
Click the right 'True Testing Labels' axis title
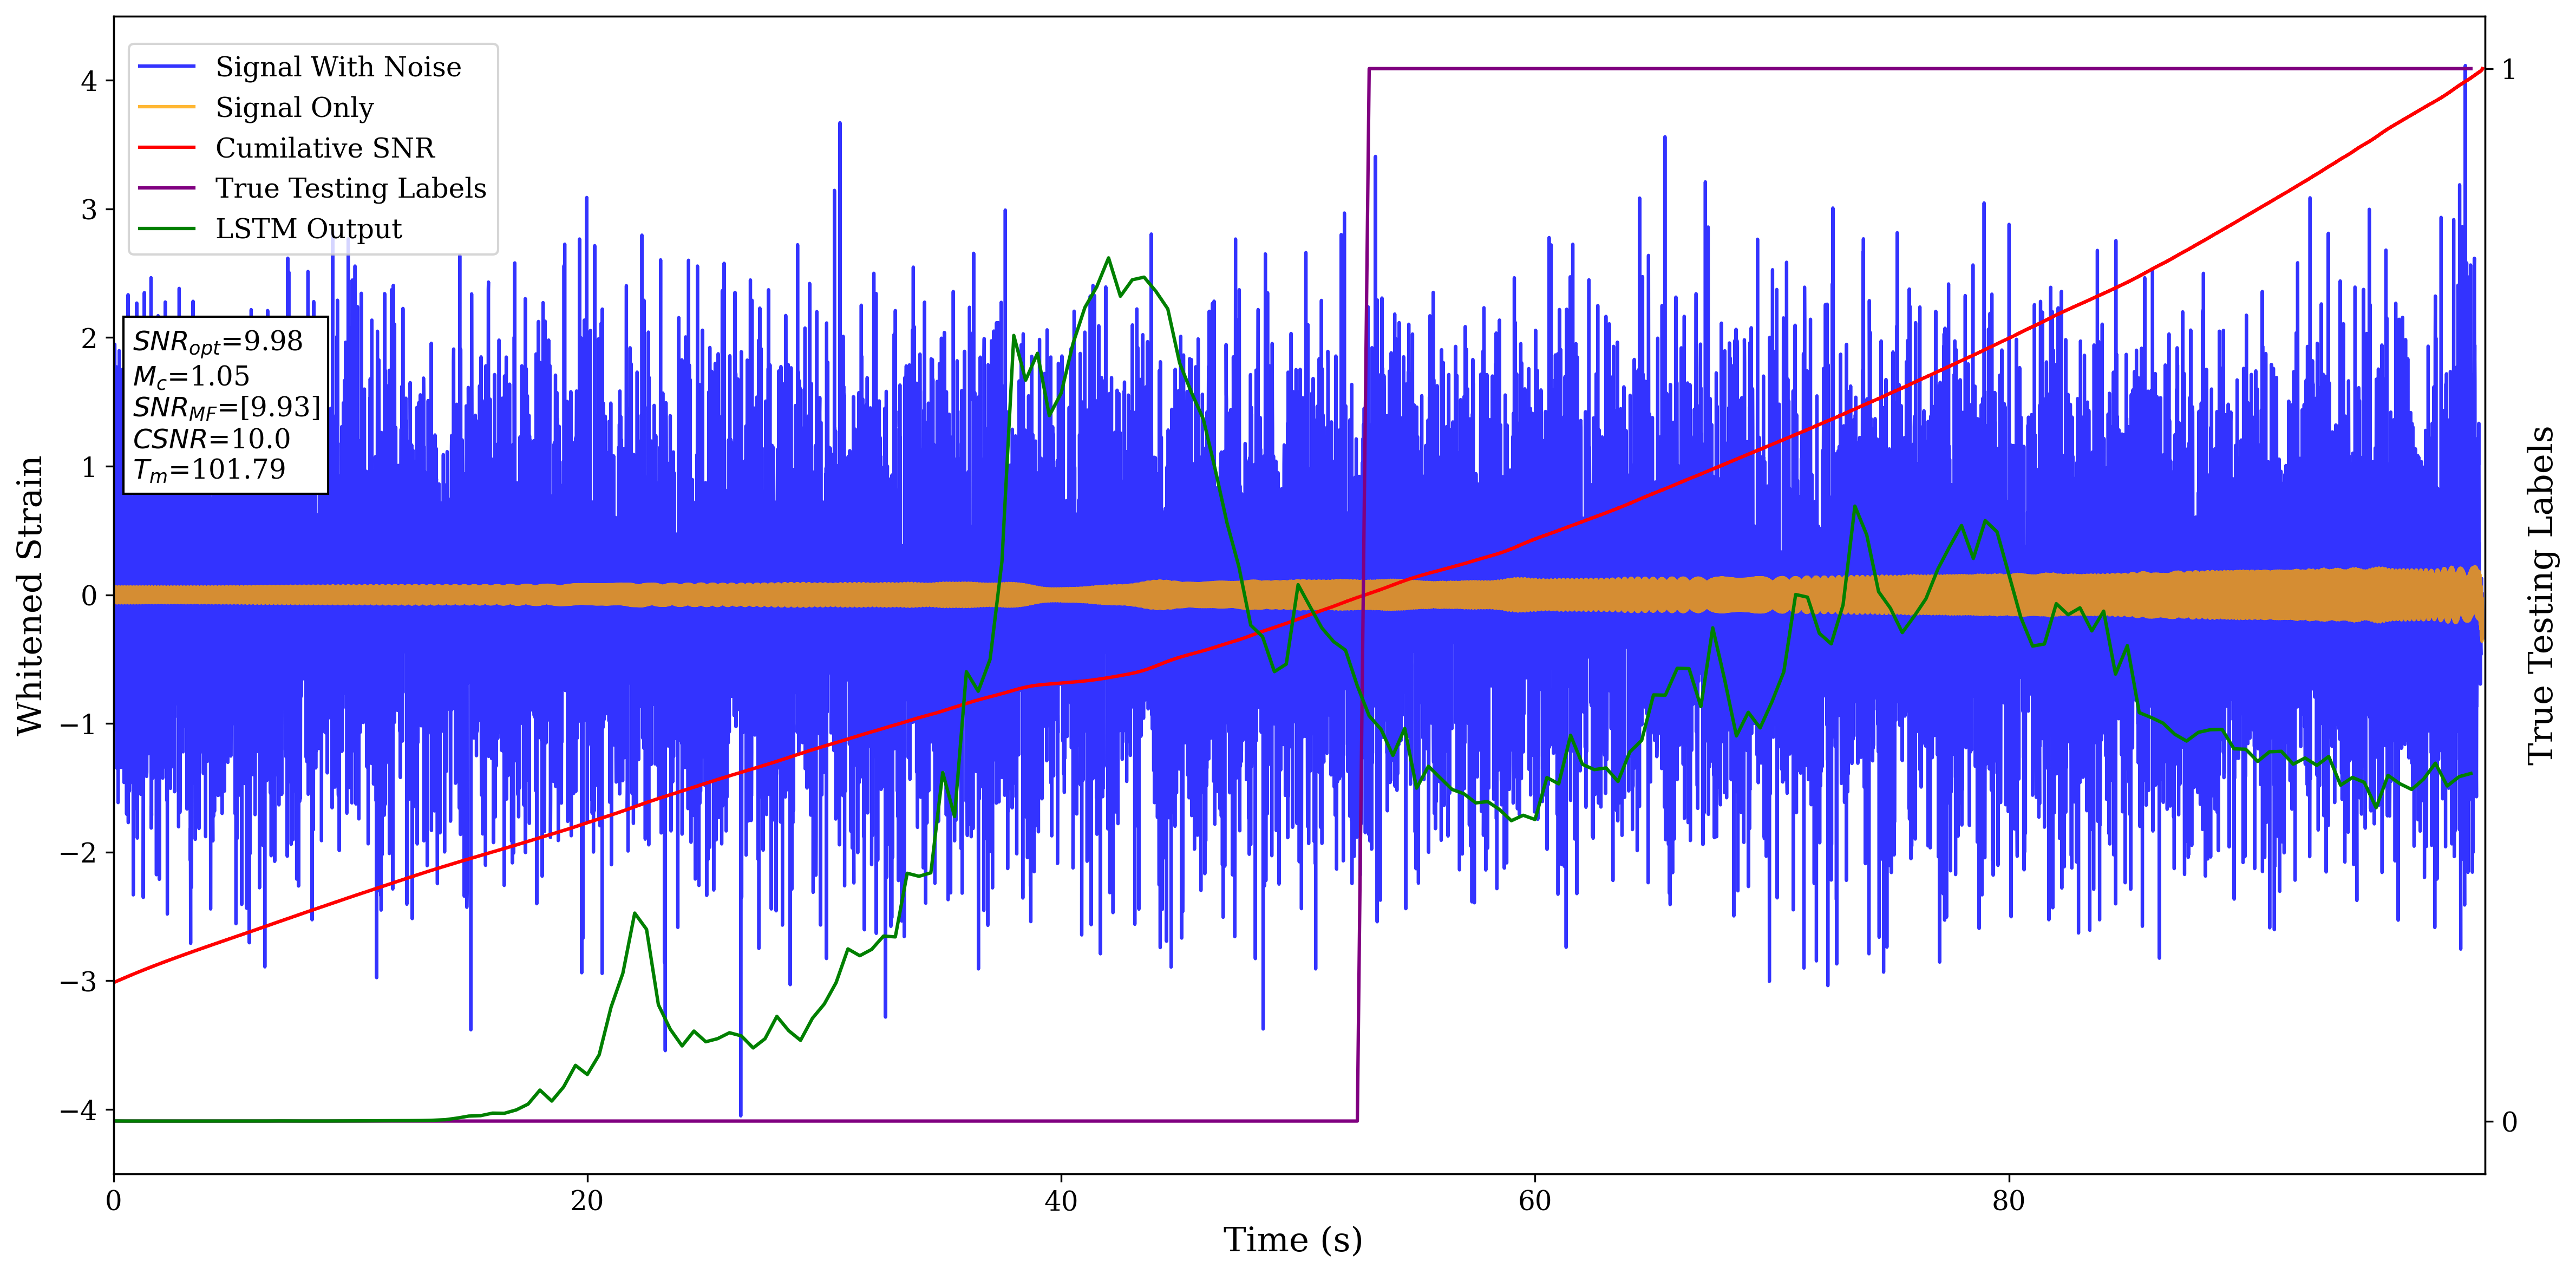[x=2541, y=595]
